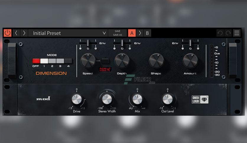
Task: Click the Overloud logo badge
Action: tap(196, 100)
